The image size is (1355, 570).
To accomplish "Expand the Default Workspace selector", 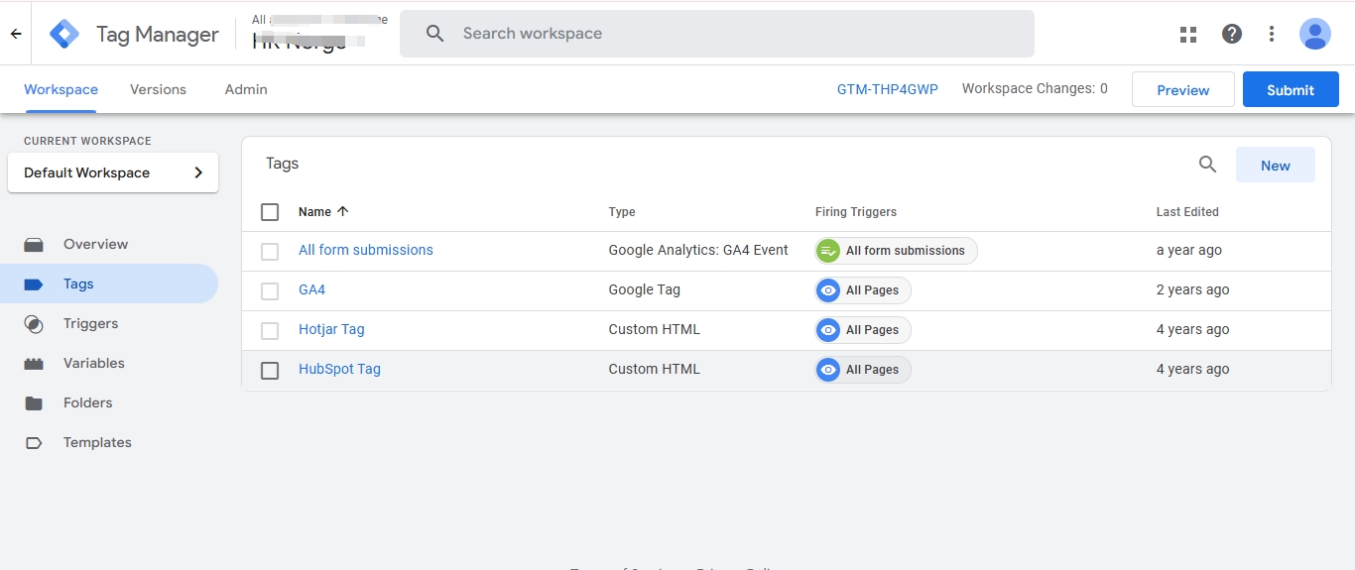I will pyautogui.click(x=113, y=172).
